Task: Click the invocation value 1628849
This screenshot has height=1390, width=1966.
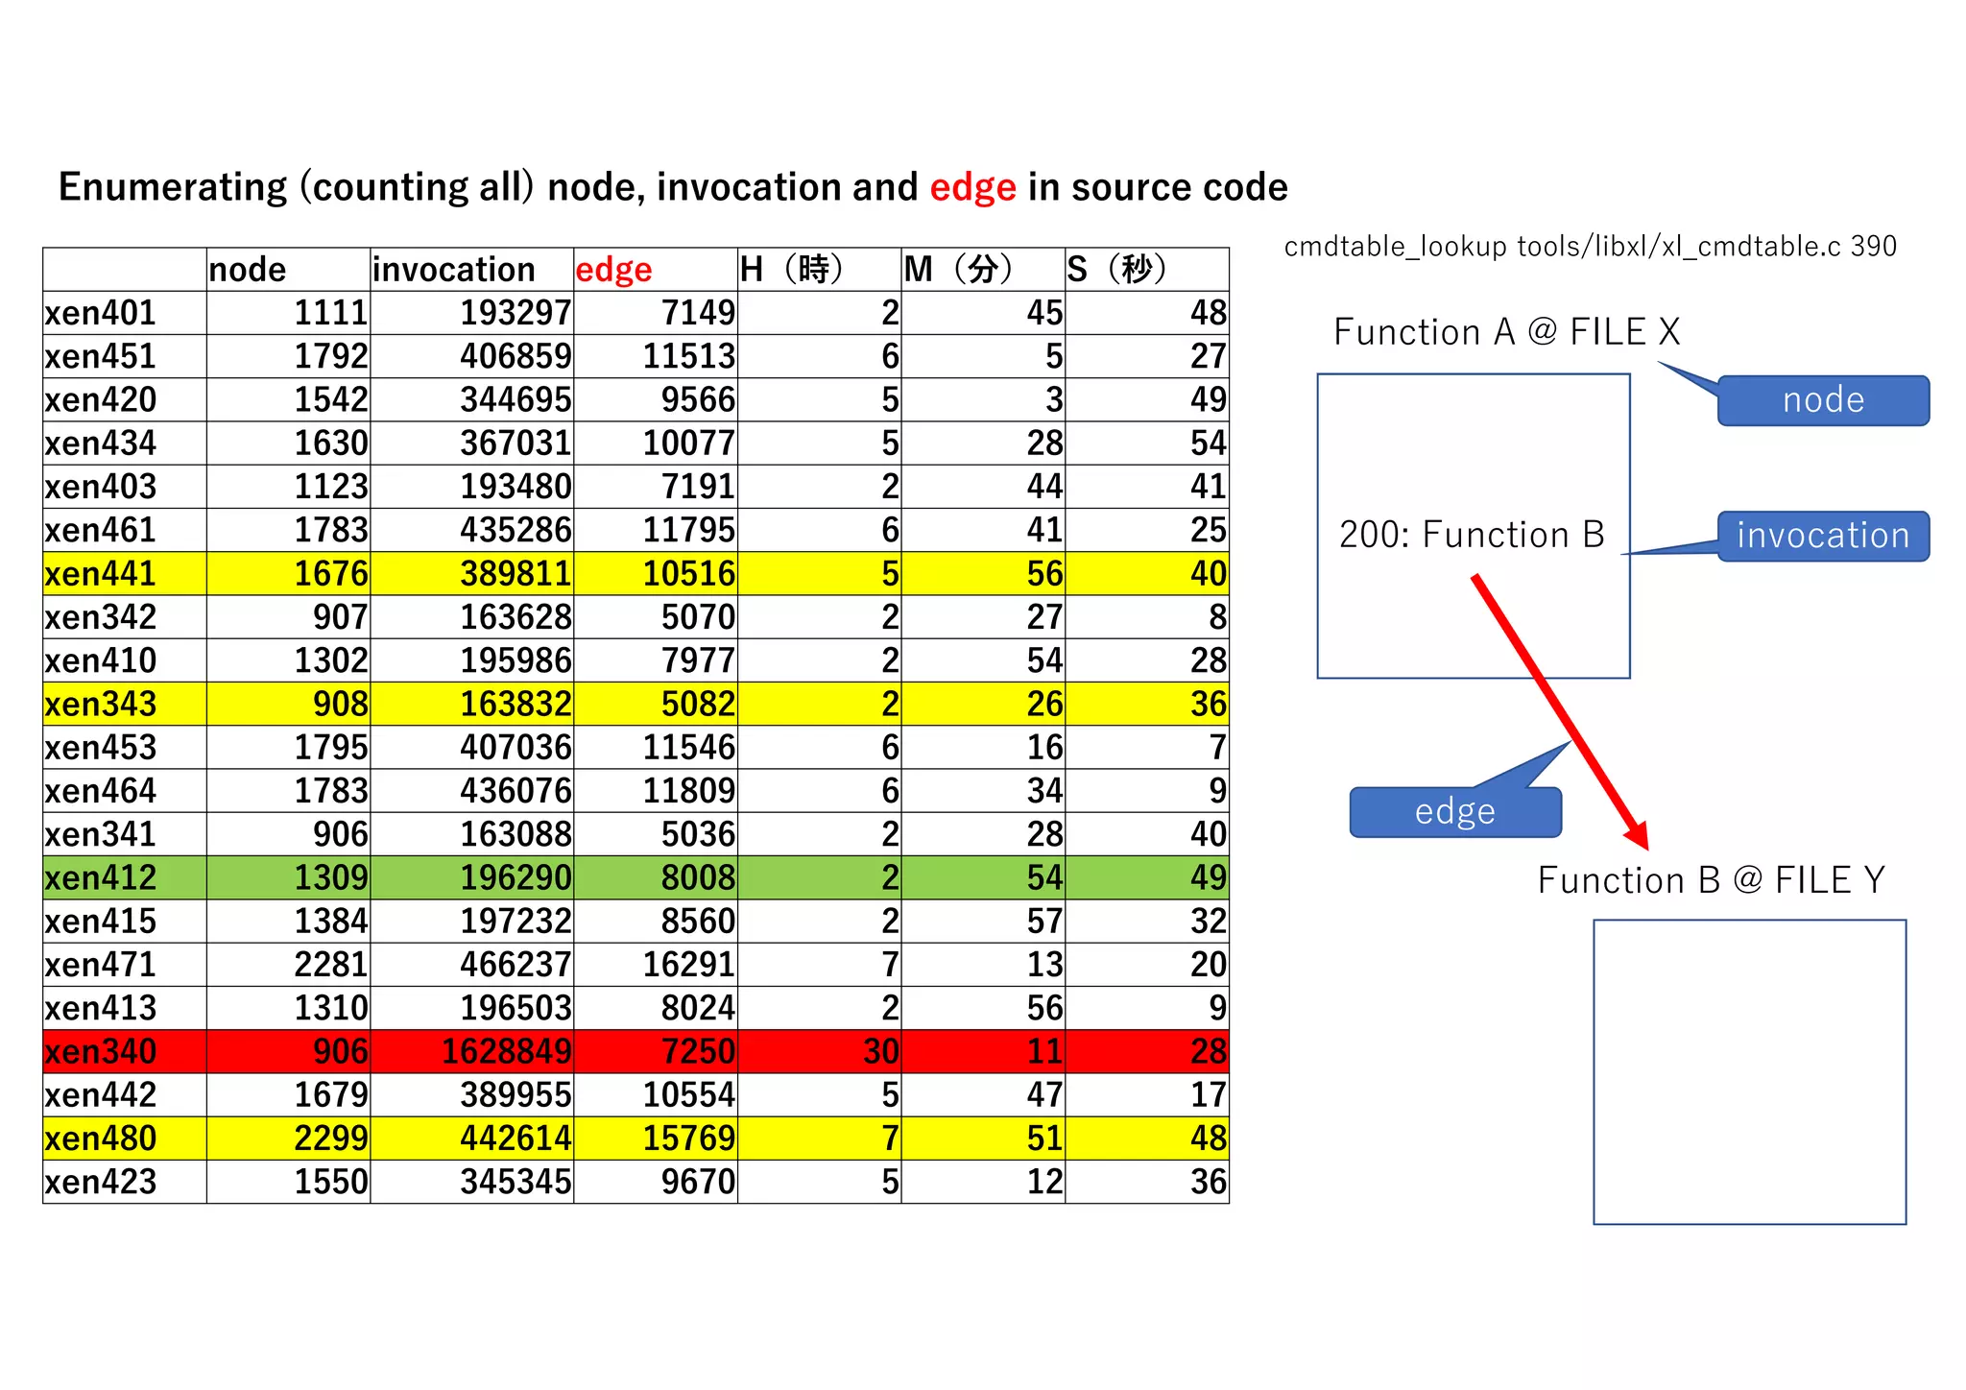Action: tap(506, 1052)
